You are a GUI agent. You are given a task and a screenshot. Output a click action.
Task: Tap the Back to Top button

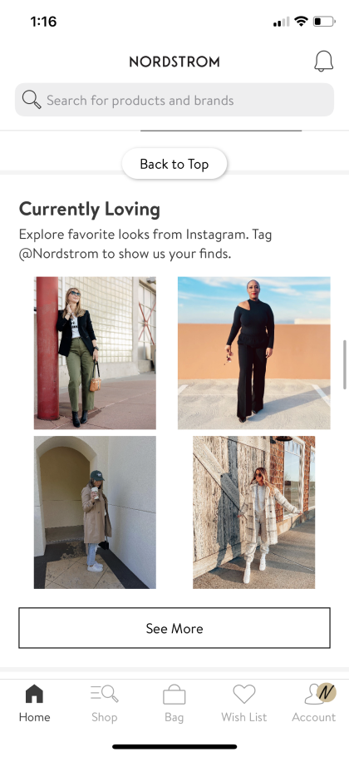tap(174, 164)
